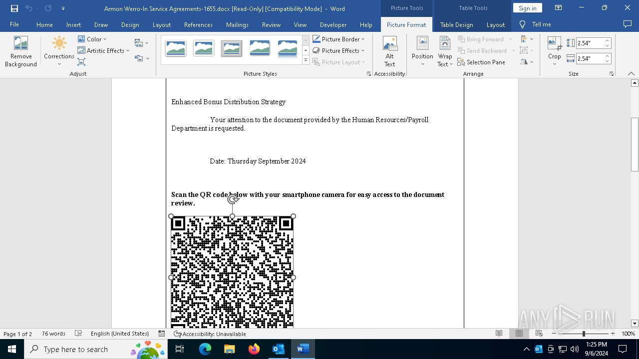This screenshot has height=359, width=639.
Task: Click the English (United States) language indicator
Action: (x=120, y=334)
